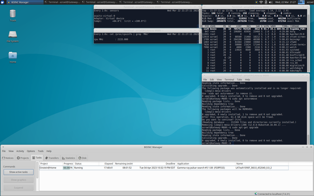Open the terminal's Tabs menu
The image size is (314, 196).
point(240,79)
